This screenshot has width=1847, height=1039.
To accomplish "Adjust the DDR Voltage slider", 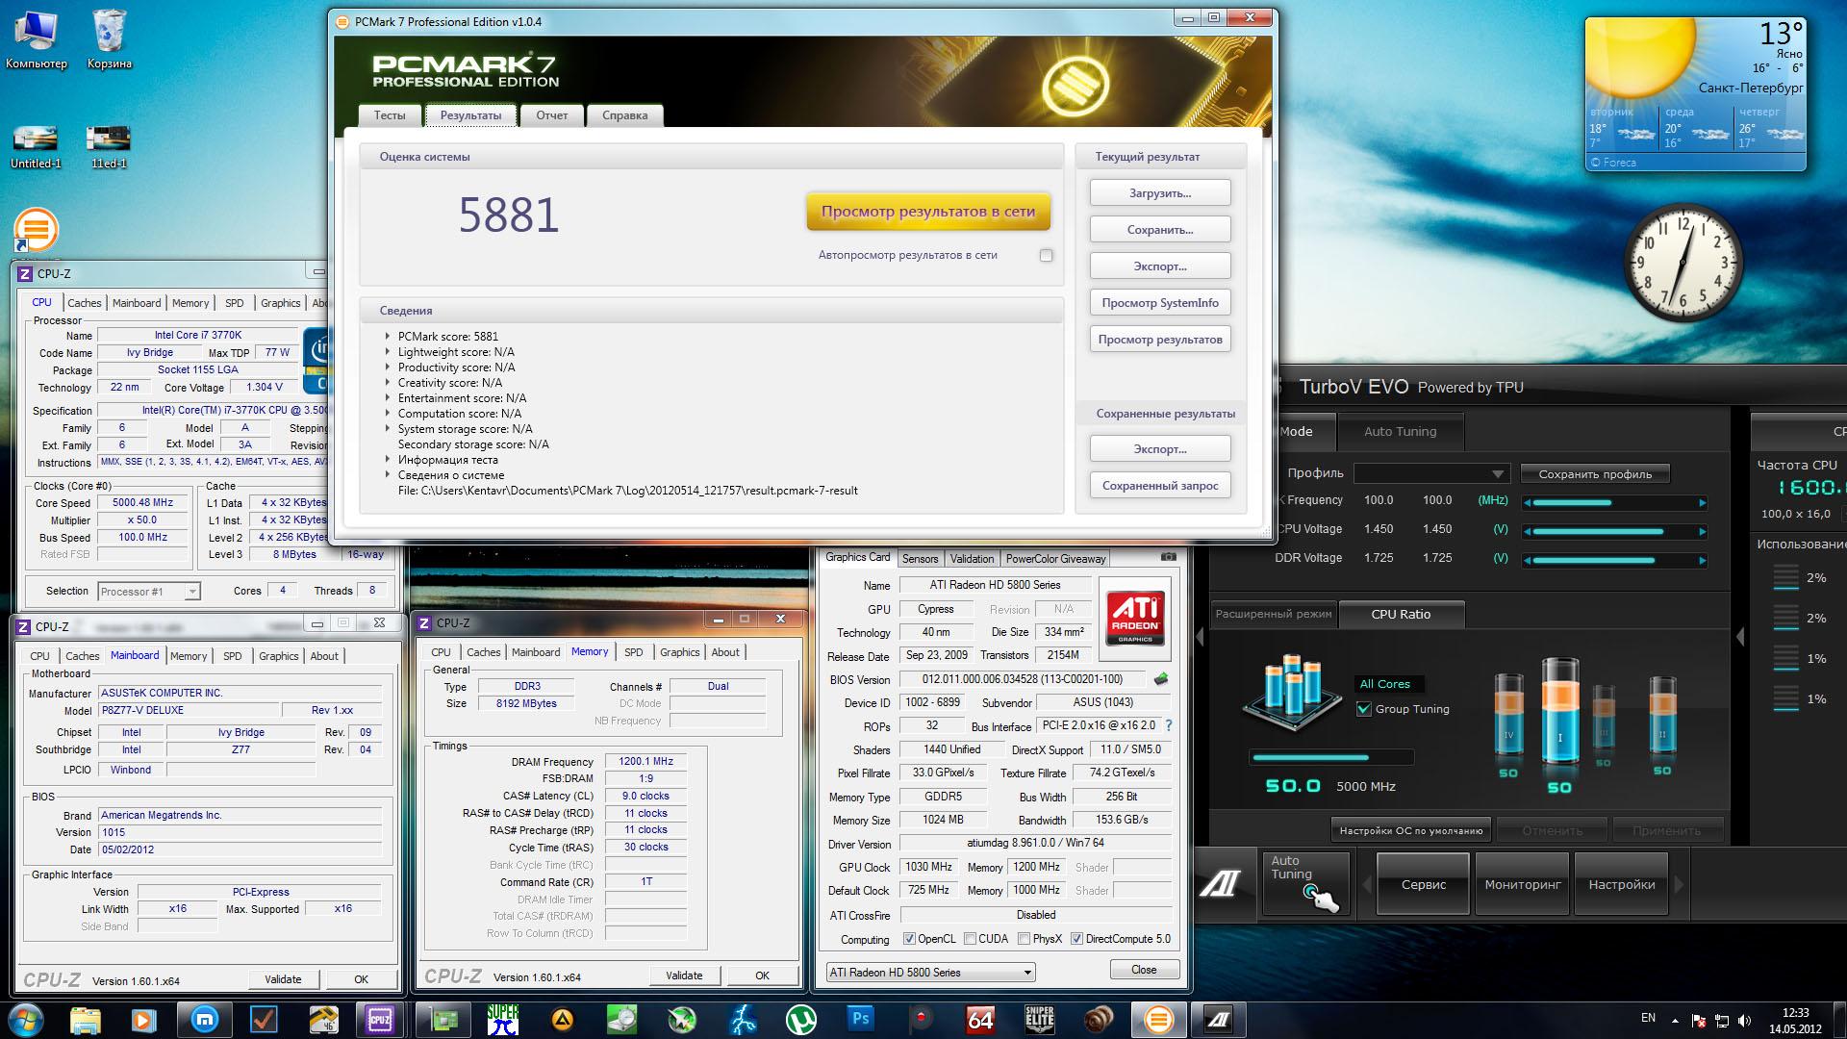I will (1614, 560).
